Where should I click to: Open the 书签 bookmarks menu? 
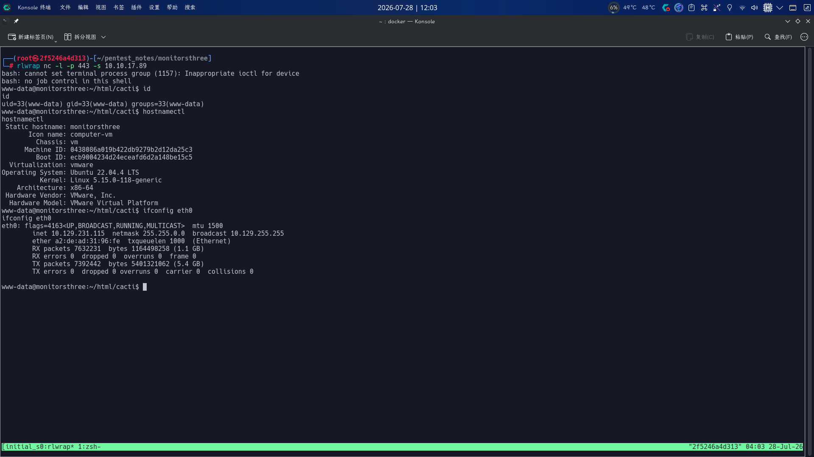(119, 8)
